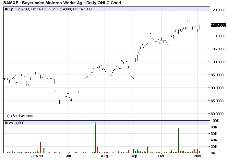Screen dimensions: 227x166
Task: Click the 105.0000 price axis label
Action: coord(218,49)
